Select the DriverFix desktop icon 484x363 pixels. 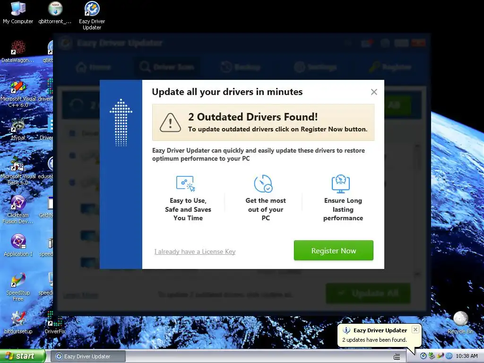(x=55, y=323)
